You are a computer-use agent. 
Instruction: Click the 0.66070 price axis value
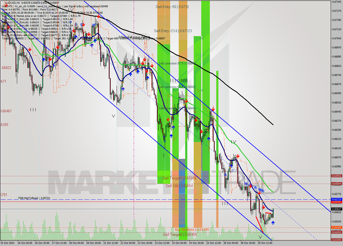pos(337,157)
